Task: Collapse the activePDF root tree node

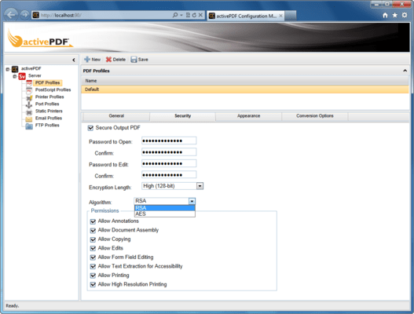Action: click(x=8, y=69)
